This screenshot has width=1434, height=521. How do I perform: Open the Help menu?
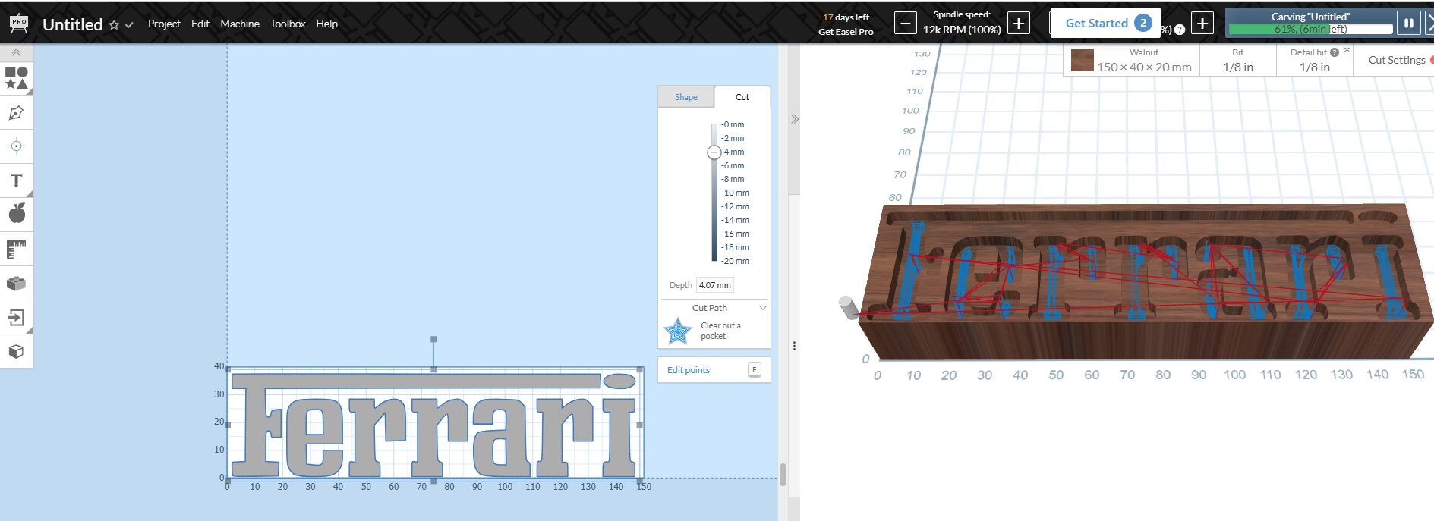point(327,24)
